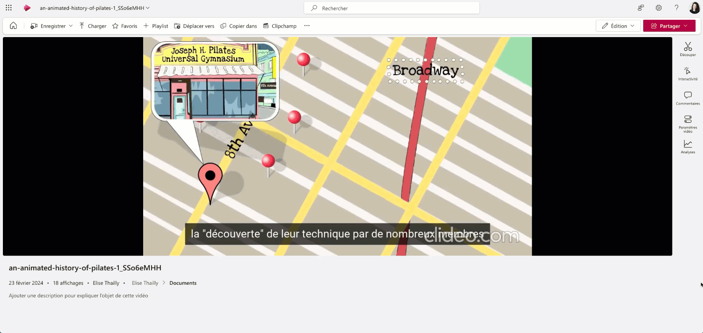Open the Découper trim tool
The height and width of the screenshot is (333, 703).
[687, 49]
